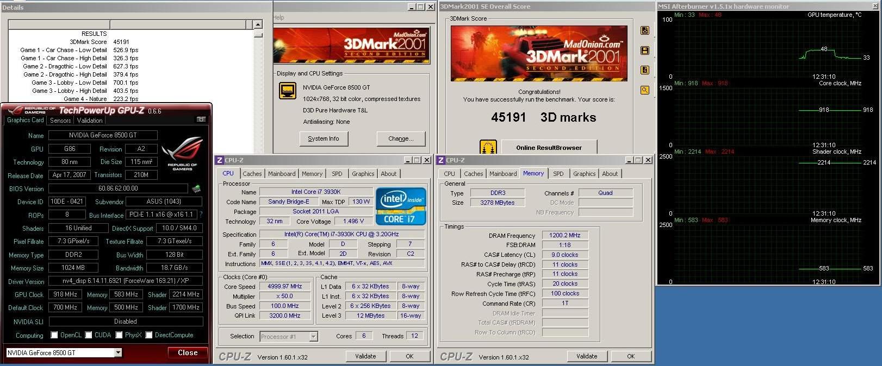Click Validate in the left CPU-Z window
The height and width of the screenshot is (366, 882).
point(365,356)
